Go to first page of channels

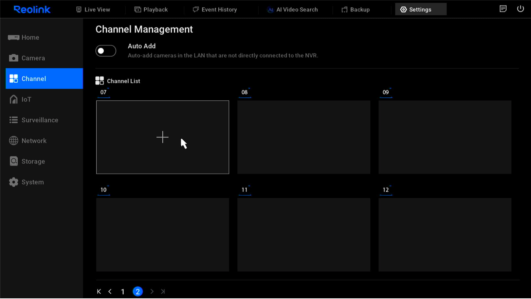pyautogui.click(x=99, y=292)
